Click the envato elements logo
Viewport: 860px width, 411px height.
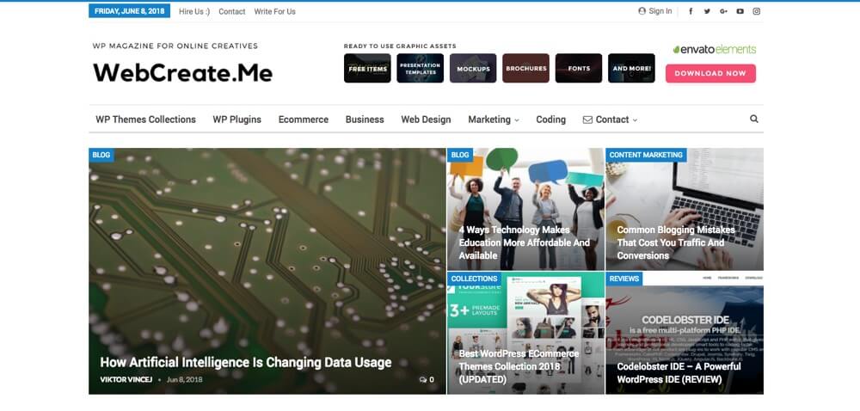(714, 49)
